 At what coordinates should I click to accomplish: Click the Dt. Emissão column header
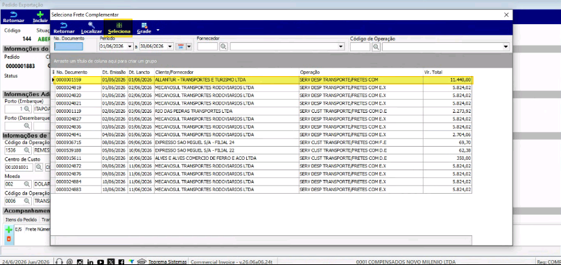click(x=114, y=72)
